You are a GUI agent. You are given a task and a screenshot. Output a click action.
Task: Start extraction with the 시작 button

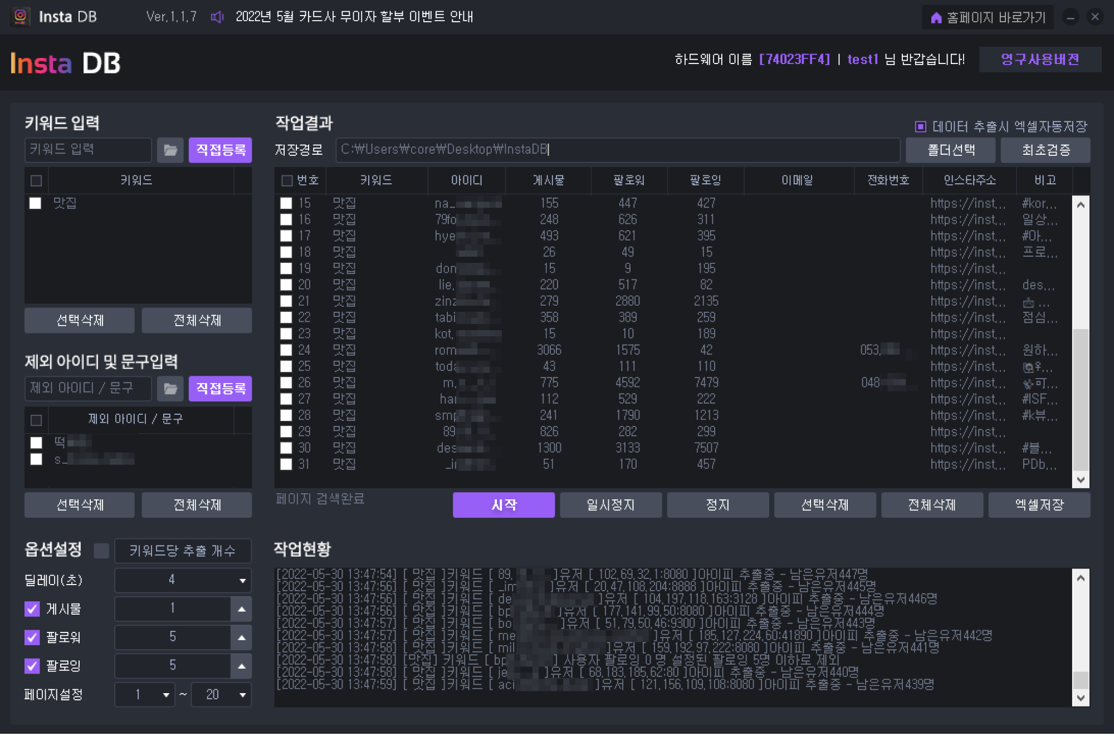(504, 506)
